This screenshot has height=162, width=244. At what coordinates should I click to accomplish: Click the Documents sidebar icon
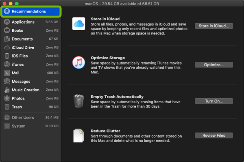7,39
